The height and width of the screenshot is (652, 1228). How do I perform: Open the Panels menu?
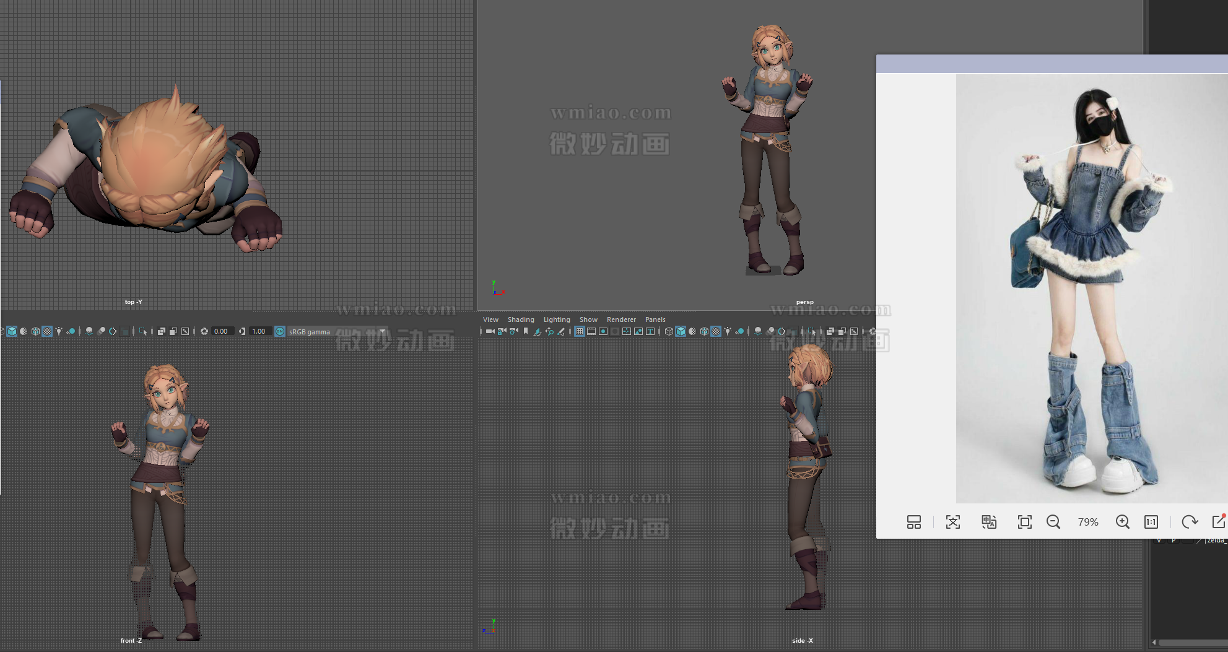[x=655, y=319]
